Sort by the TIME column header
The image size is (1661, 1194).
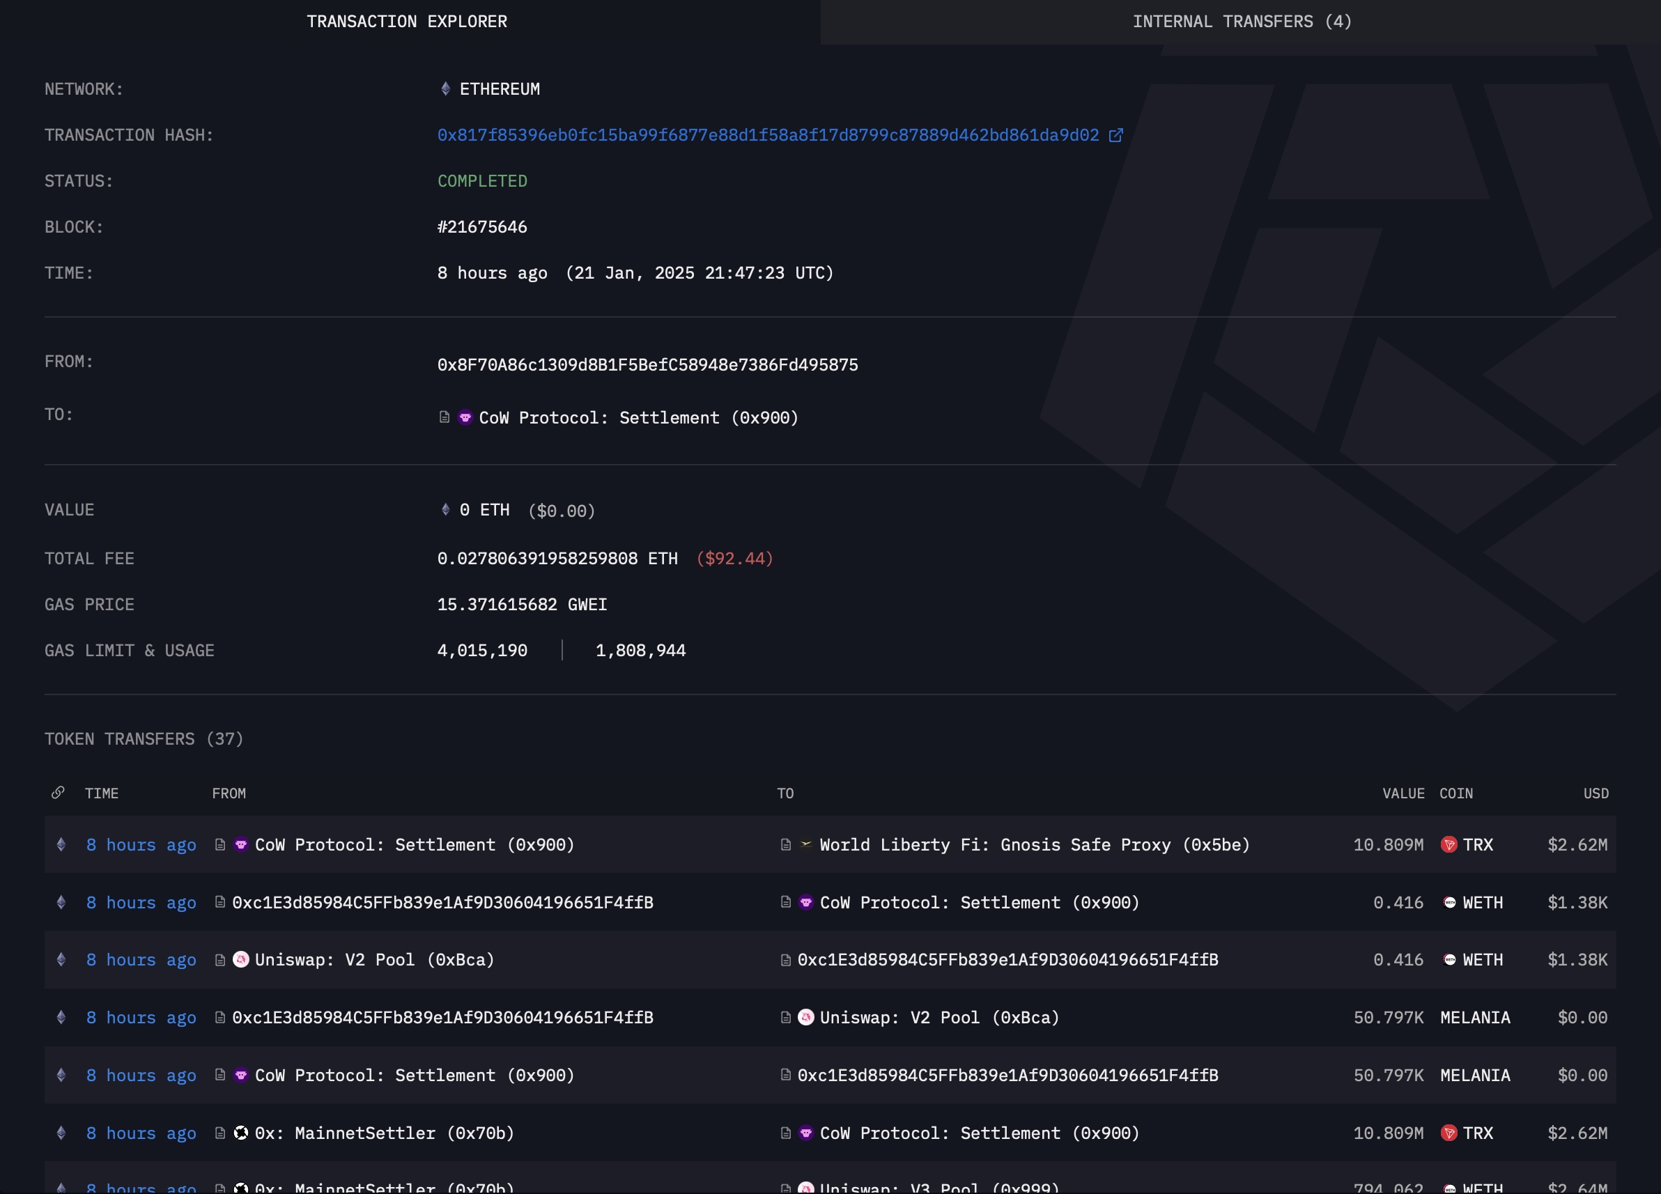(x=102, y=793)
